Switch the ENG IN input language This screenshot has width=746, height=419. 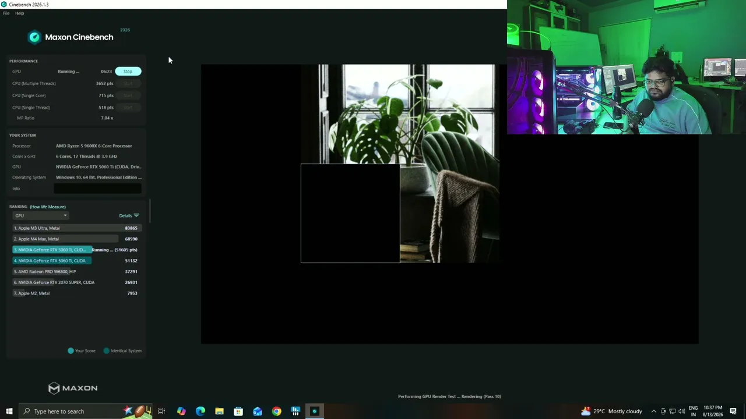(x=694, y=411)
